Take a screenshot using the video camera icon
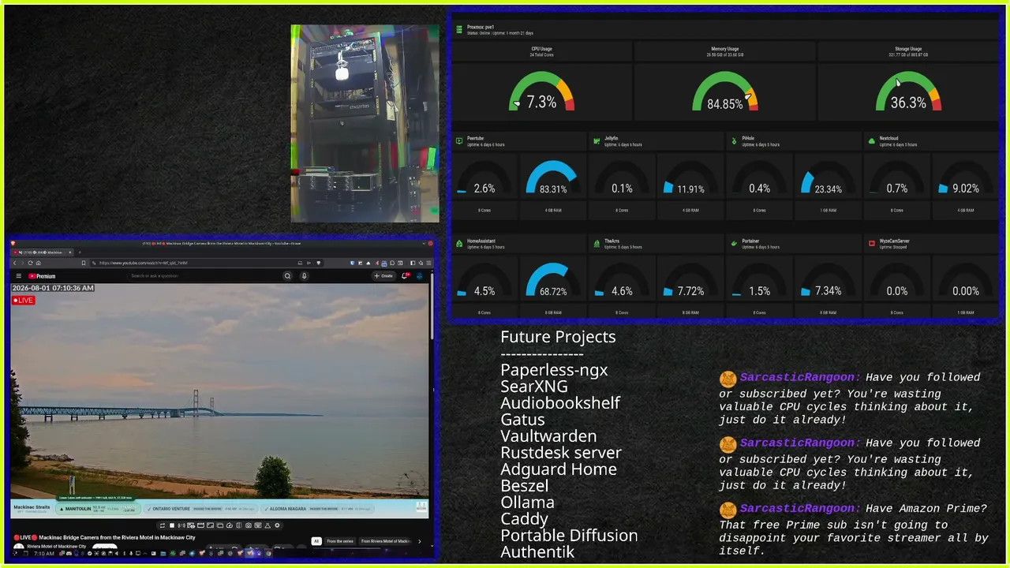This screenshot has width=1010, height=568. point(249,525)
